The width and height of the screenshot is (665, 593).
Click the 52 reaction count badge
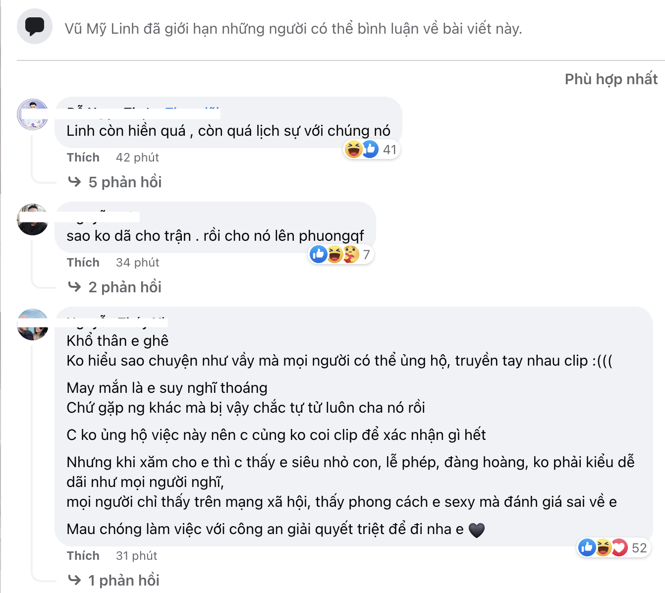[639, 548]
